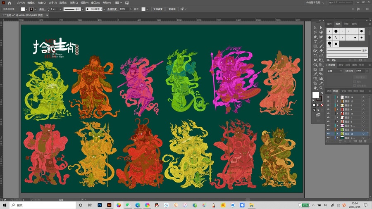This screenshot has width=372, height=209.
Task: Select the Eraser tool
Action: pos(321,51)
